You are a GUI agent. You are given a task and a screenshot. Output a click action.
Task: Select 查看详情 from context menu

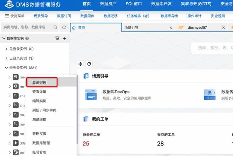coord(39,92)
